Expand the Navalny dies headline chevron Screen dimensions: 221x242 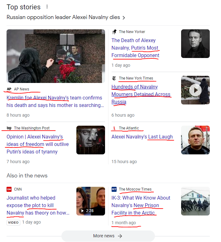point(124,18)
